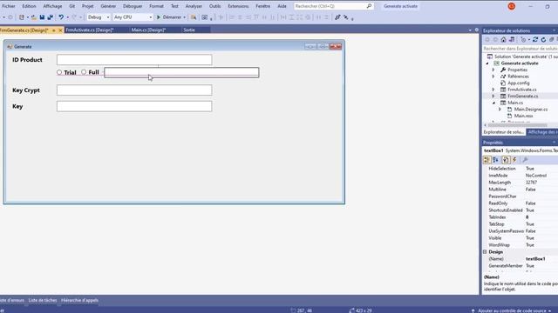Screen dimensions: 558x313
Task: Open the Extensions menu
Action: click(238, 6)
